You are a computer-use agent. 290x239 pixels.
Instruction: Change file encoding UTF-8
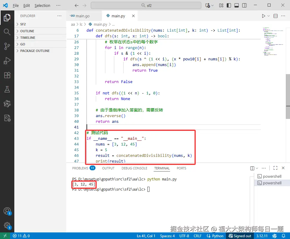click(184, 236)
